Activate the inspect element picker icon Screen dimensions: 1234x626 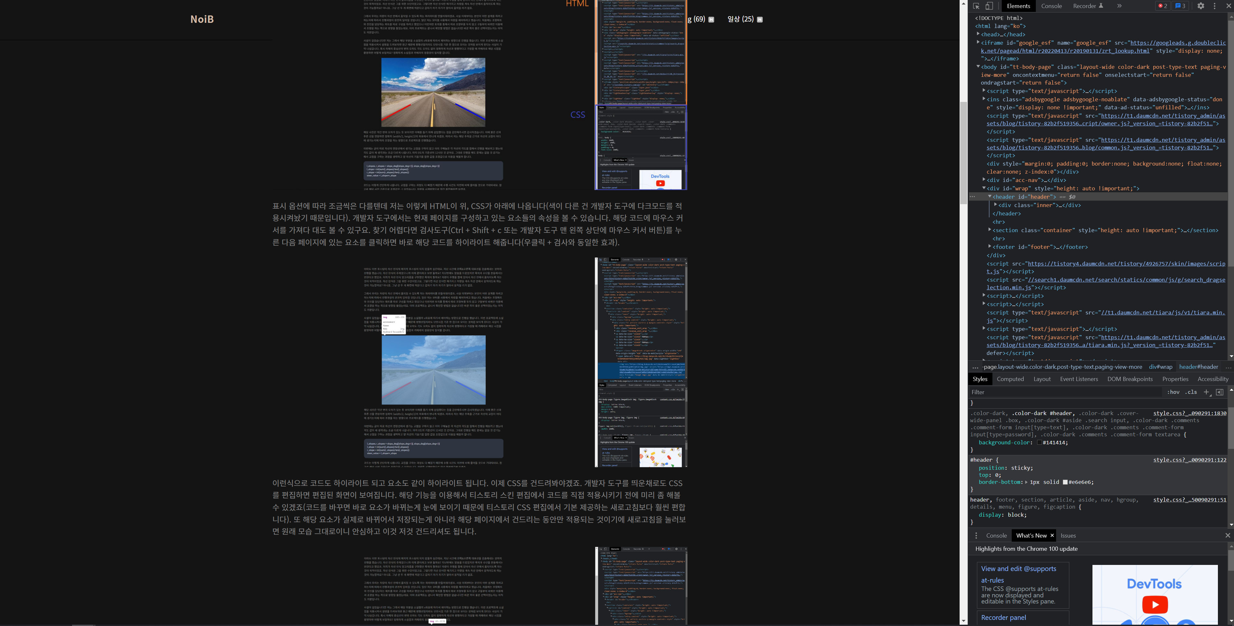[x=976, y=6]
